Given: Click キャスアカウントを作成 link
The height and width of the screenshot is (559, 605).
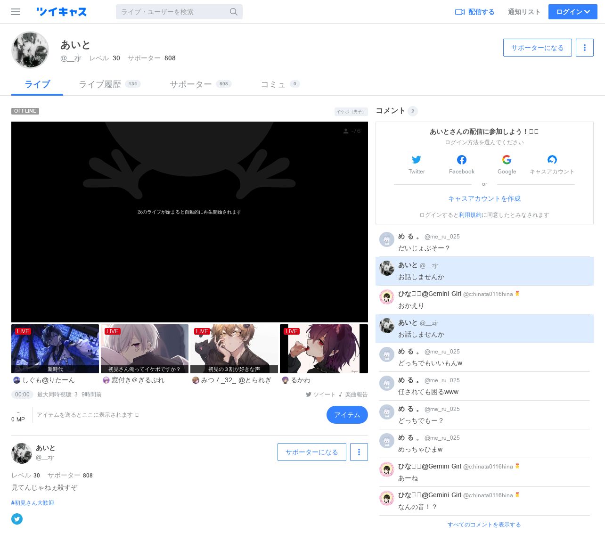Looking at the screenshot, I should click(484, 198).
